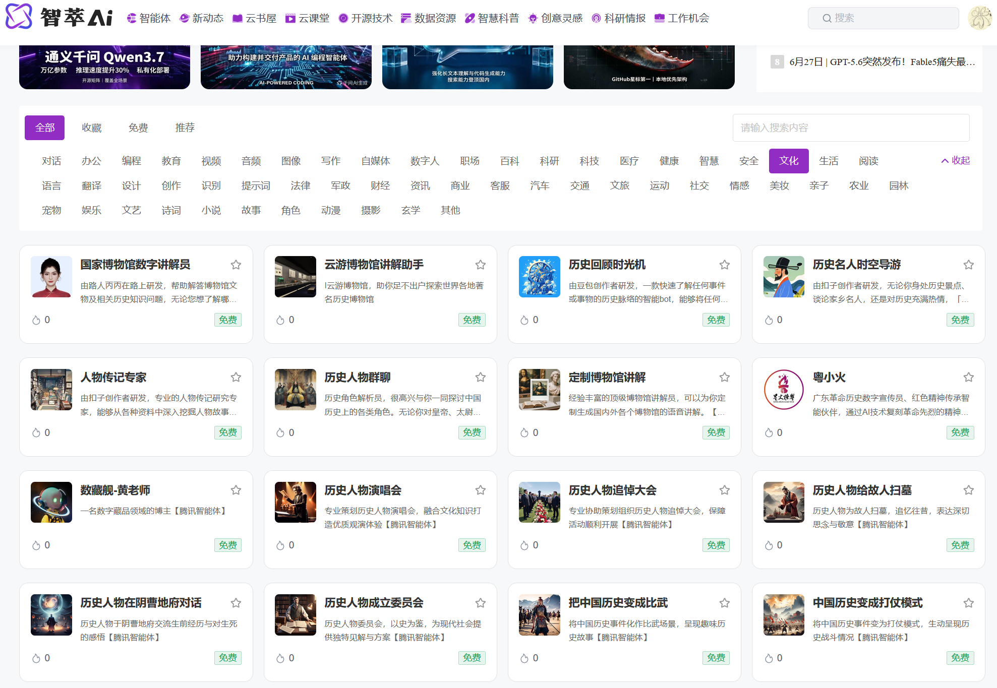Open 工作机会 in the top navigation

682,18
